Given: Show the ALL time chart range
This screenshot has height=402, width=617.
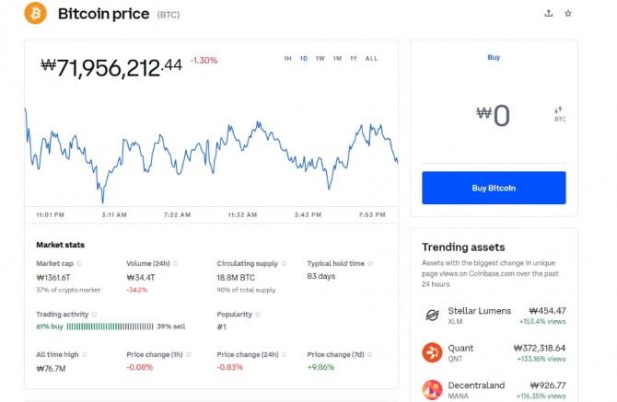Looking at the screenshot, I should point(371,59).
